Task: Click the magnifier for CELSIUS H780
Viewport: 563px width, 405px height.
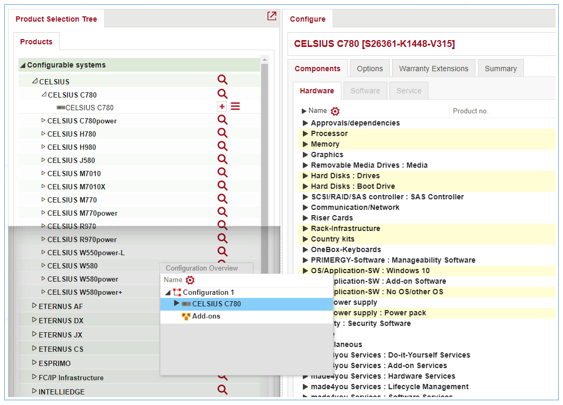Action: tap(223, 133)
